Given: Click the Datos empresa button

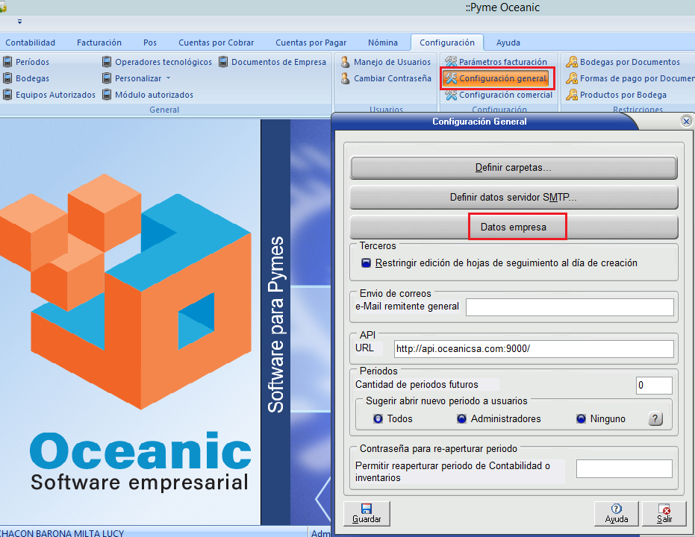Looking at the screenshot, I should [513, 227].
